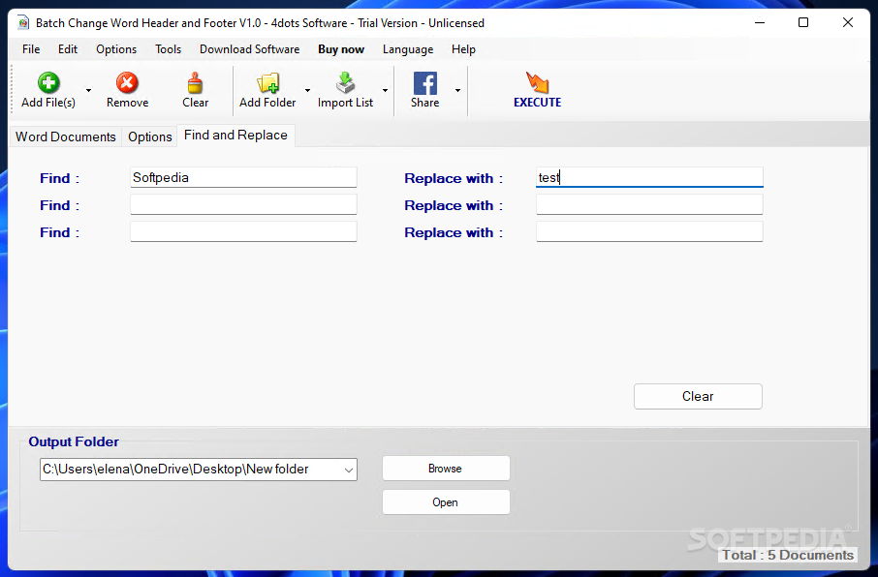Screen dimensions: 878x577
Task: Expand the Add File(s) dropdown arrow
Action: (88, 91)
